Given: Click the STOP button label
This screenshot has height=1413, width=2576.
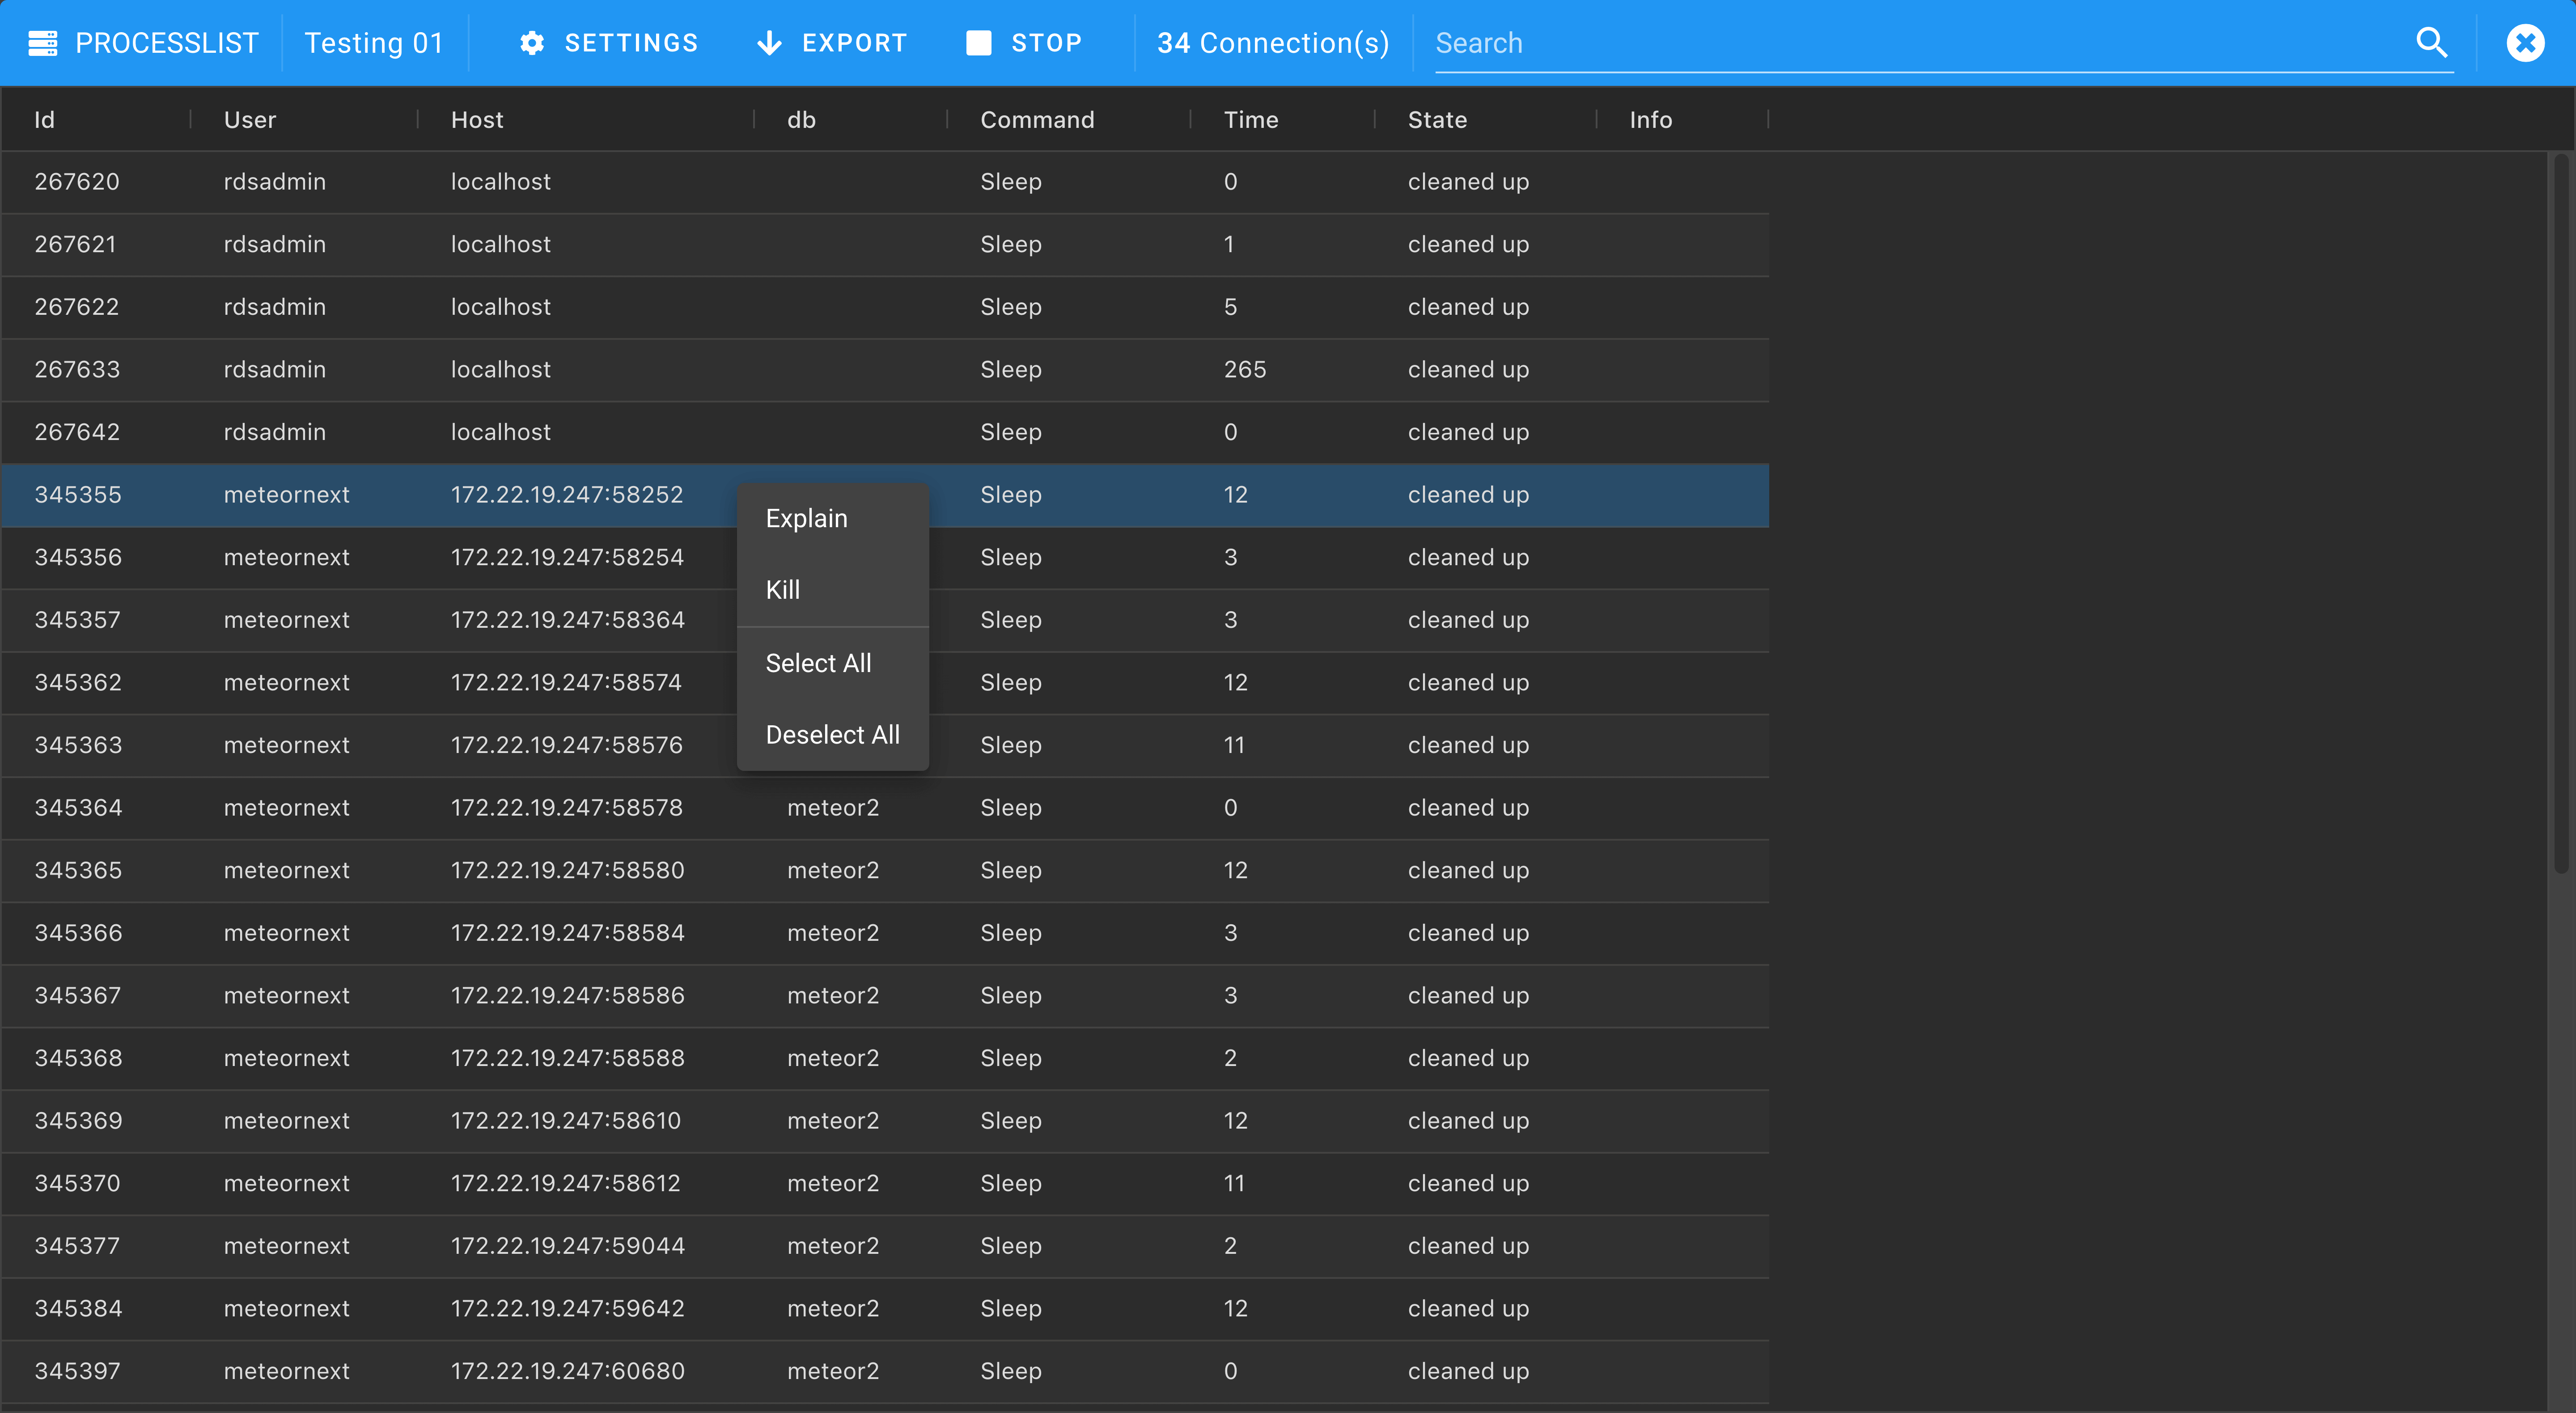Looking at the screenshot, I should (x=1046, y=43).
